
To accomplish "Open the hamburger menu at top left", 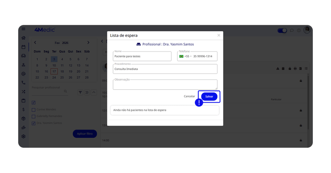I will click(23, 29).
